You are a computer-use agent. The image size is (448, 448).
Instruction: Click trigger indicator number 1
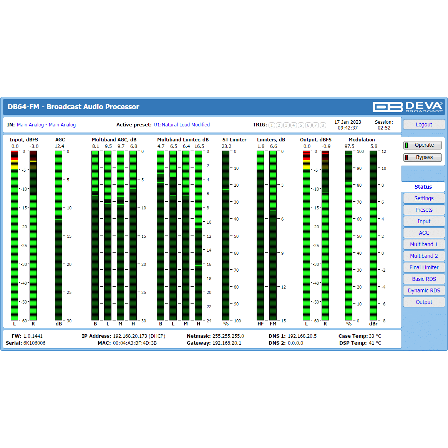click(x=272, y=125)
